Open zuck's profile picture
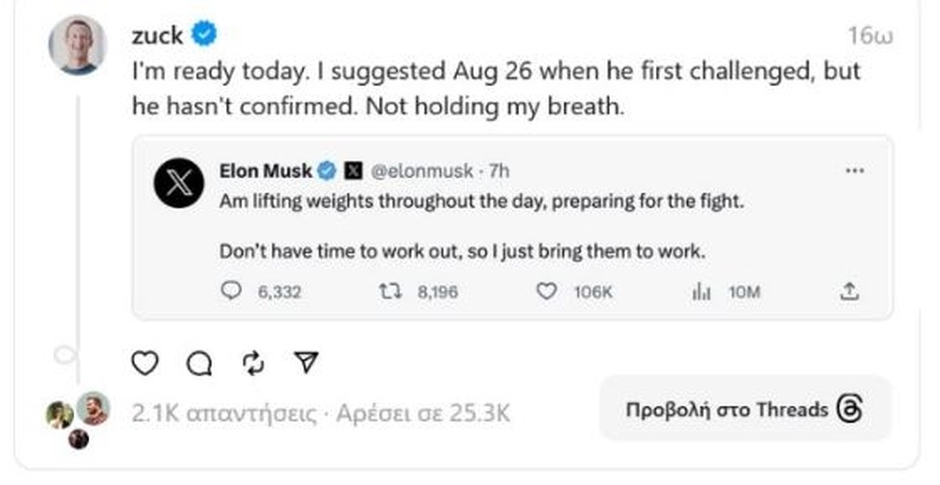The height and width of the screenshot is (485, 940). pos(78,45)
